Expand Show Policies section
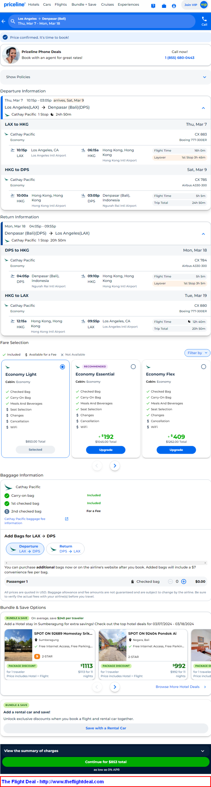211x787 pixels. tap(105, 77)
